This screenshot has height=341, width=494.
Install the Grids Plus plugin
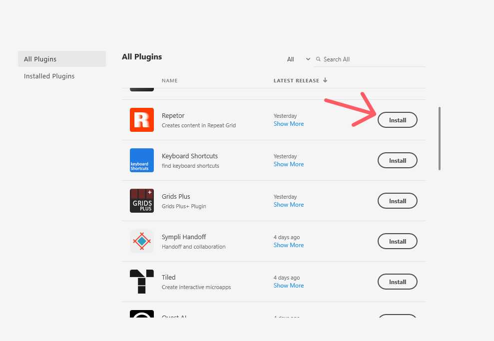click(398, 201)
